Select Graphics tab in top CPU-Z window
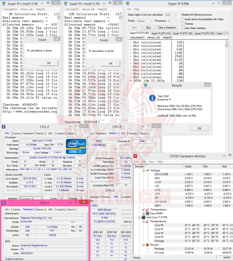This screenshot has width=233, height=261. [x=61, y=133]
